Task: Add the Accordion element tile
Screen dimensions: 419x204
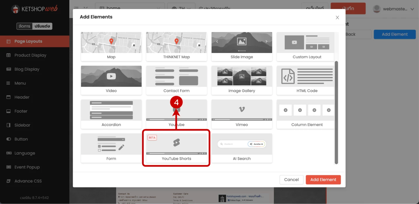Action: pyautogui.click(x=111, y=114)
